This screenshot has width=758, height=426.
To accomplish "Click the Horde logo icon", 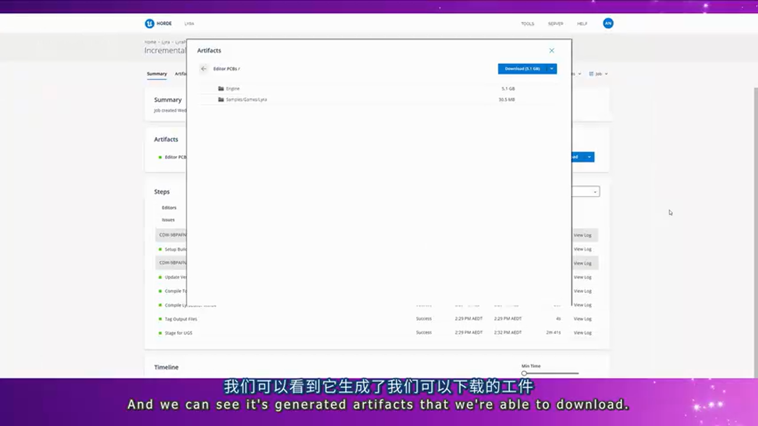I will [x=149, y=24].
